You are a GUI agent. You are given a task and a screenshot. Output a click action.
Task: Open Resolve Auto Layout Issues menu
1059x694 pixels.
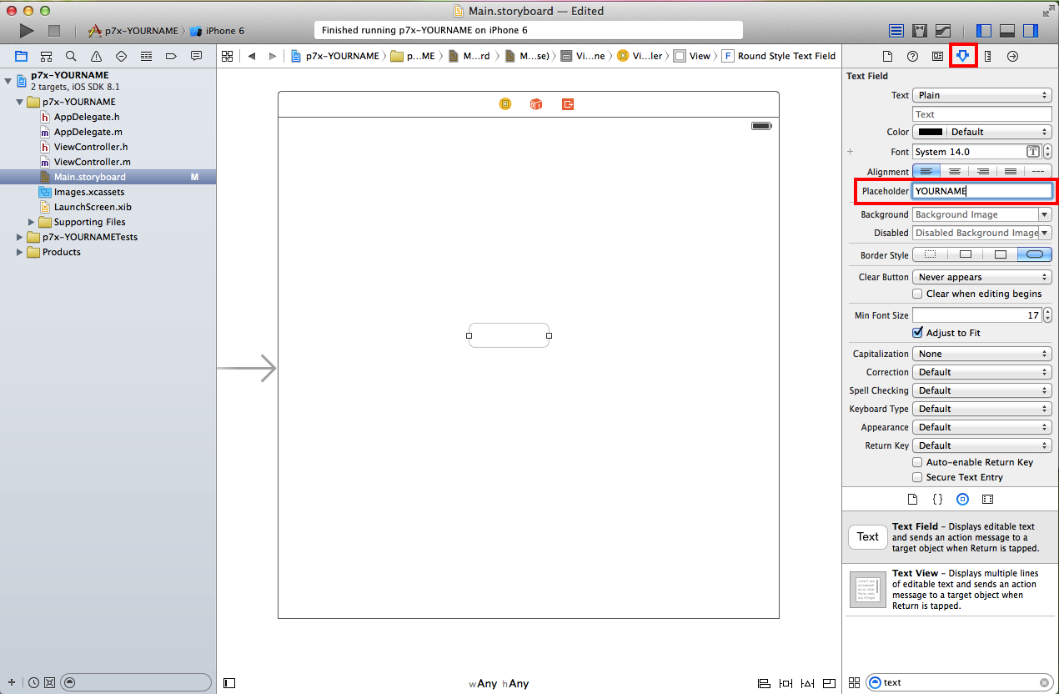coord(808,683)
